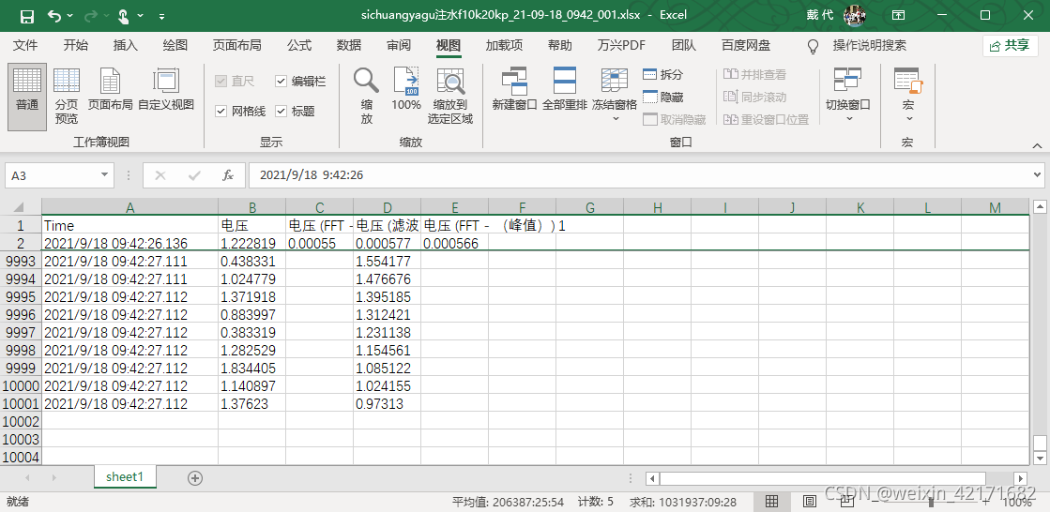Open the Zoom (缩放) magnifier dialog
Screen dimensions: 1050x512
pos(366,97)
